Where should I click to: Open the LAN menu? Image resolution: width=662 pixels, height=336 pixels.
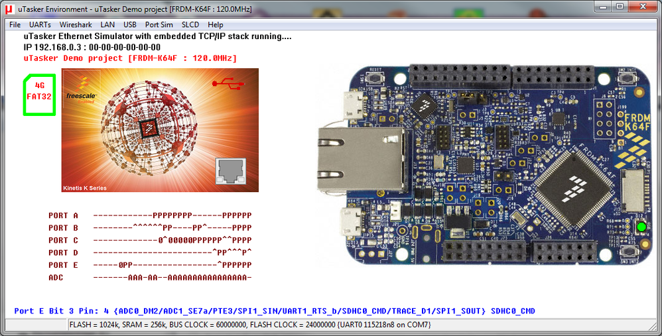(x=107, y=25)
